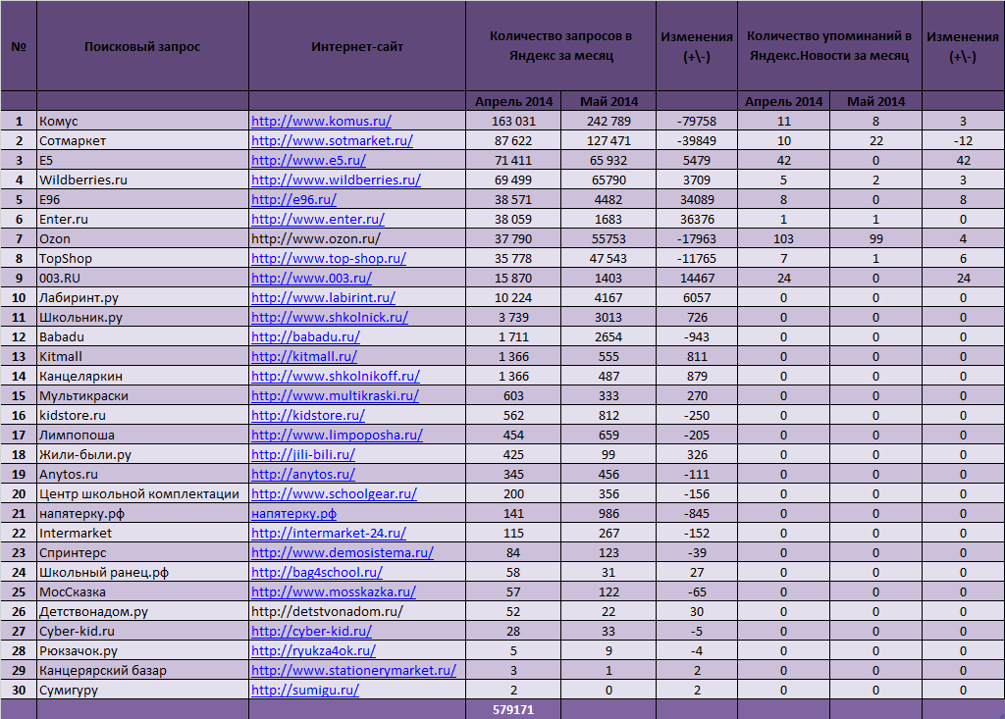This screenshot has height=719, width=1005.
Task: Click the wildberries.ru website link
Action: (336, 180)
